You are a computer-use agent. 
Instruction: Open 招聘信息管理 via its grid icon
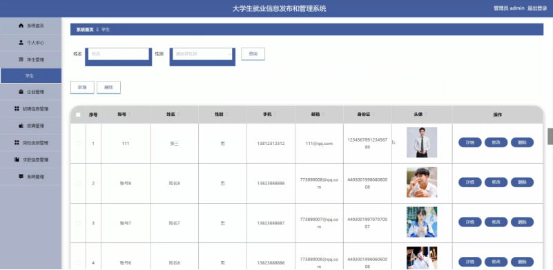[x=17, y=108]
